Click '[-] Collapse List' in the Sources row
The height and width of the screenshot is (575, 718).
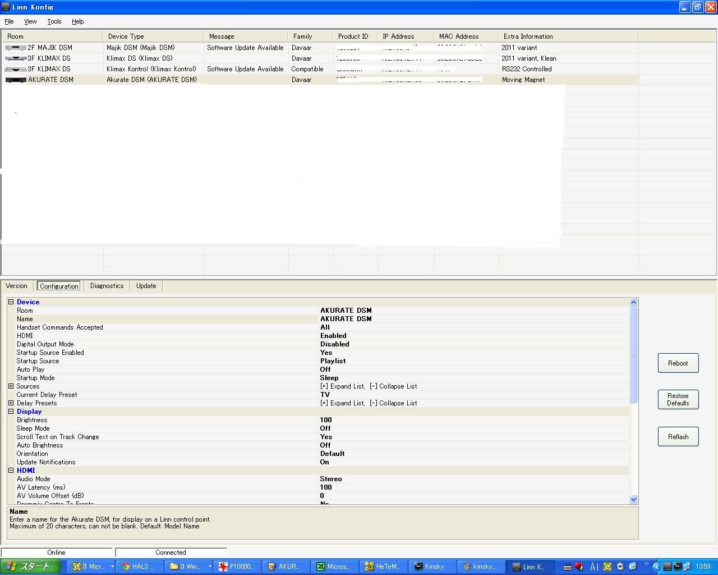[393, 386]
